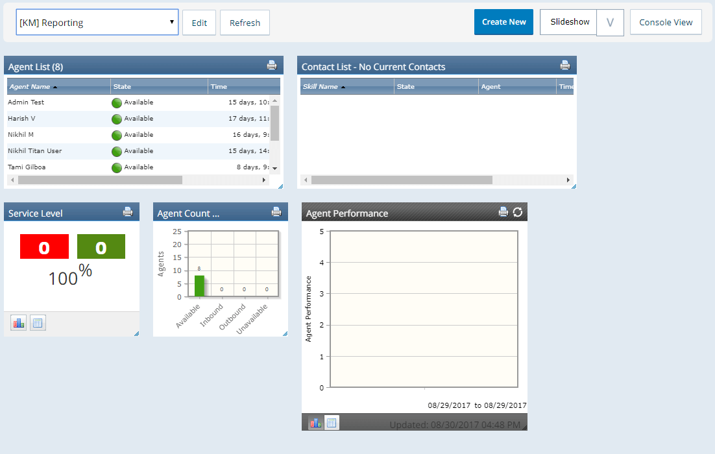Refresh the dashboard
This screenshot has height=454, width=715.
click(245, 22)
